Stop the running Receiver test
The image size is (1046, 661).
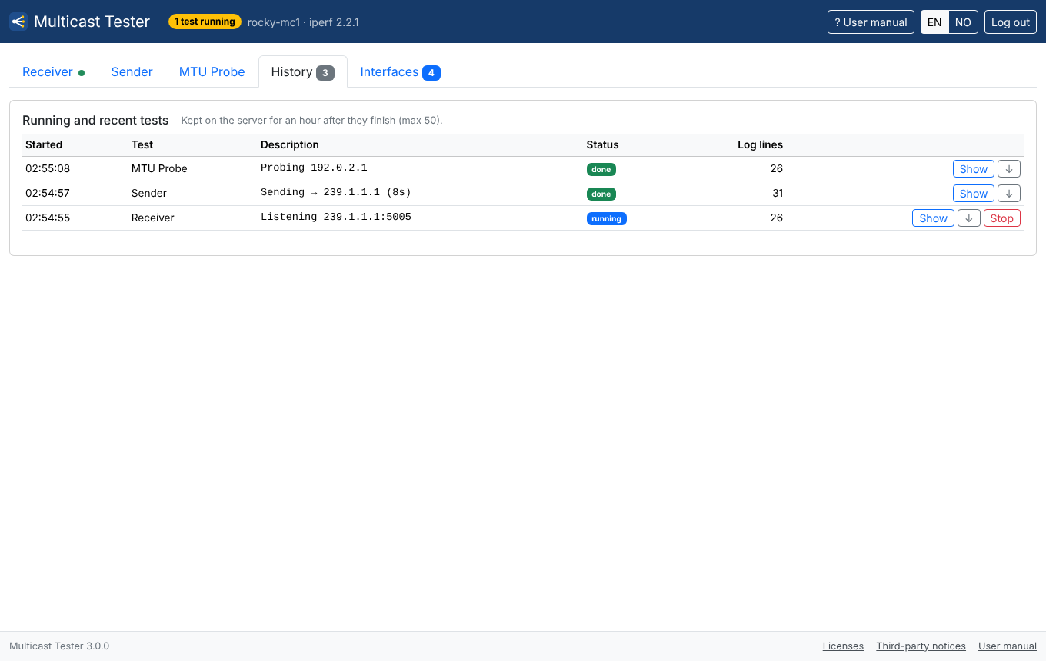(1002, 218)
